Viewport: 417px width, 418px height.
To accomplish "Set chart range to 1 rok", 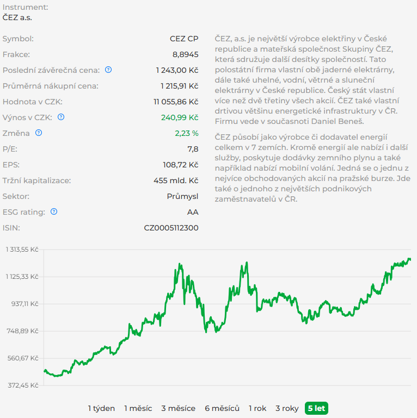I will pos(257,408).
